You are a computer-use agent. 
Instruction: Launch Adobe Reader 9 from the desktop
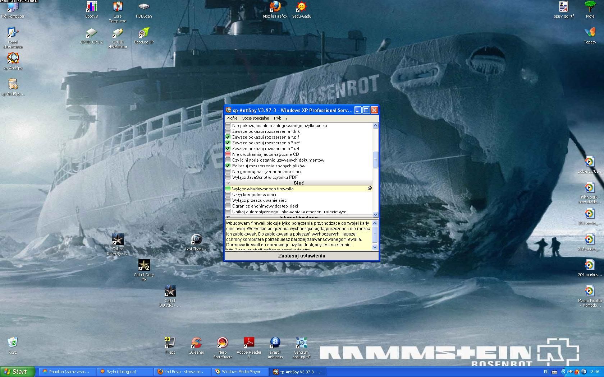pyautogui.click(x=249, y=348)
